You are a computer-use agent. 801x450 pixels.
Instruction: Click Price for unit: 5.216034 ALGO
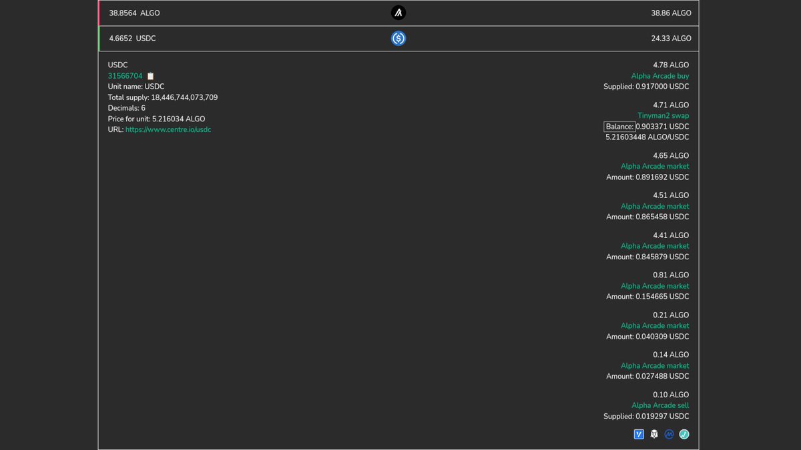157,119
